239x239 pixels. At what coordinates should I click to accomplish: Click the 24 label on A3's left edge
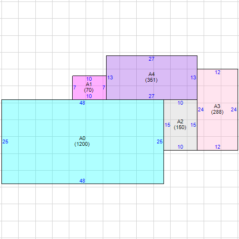[201, 109]
